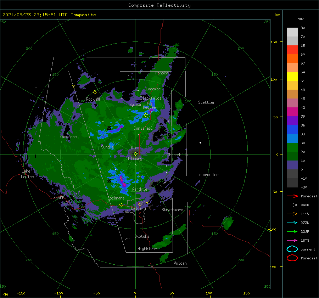Click the Innisfail city label
319x298 pixels.
143,128
